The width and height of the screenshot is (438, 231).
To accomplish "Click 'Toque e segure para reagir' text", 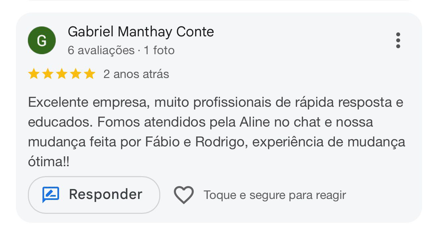I will 274,195.
